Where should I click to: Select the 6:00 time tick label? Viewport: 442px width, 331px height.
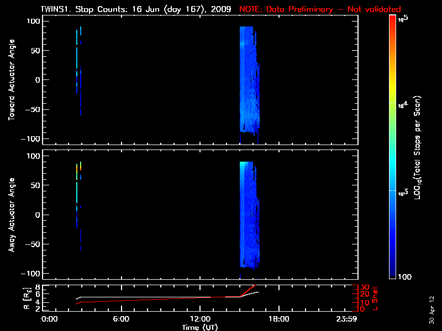point(121,319)
